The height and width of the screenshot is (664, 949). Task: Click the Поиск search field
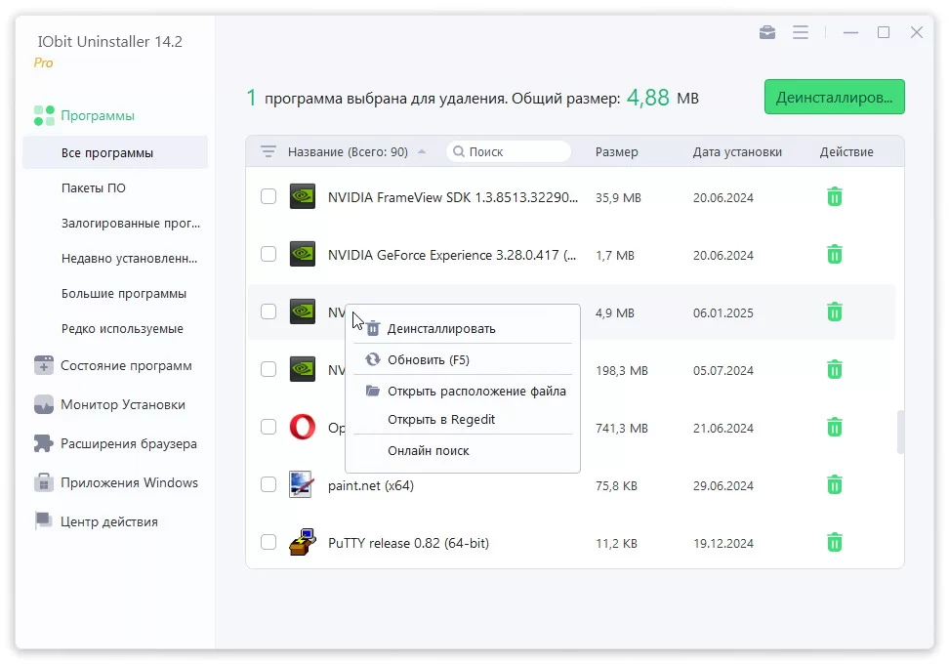click(x=509, y=151)
